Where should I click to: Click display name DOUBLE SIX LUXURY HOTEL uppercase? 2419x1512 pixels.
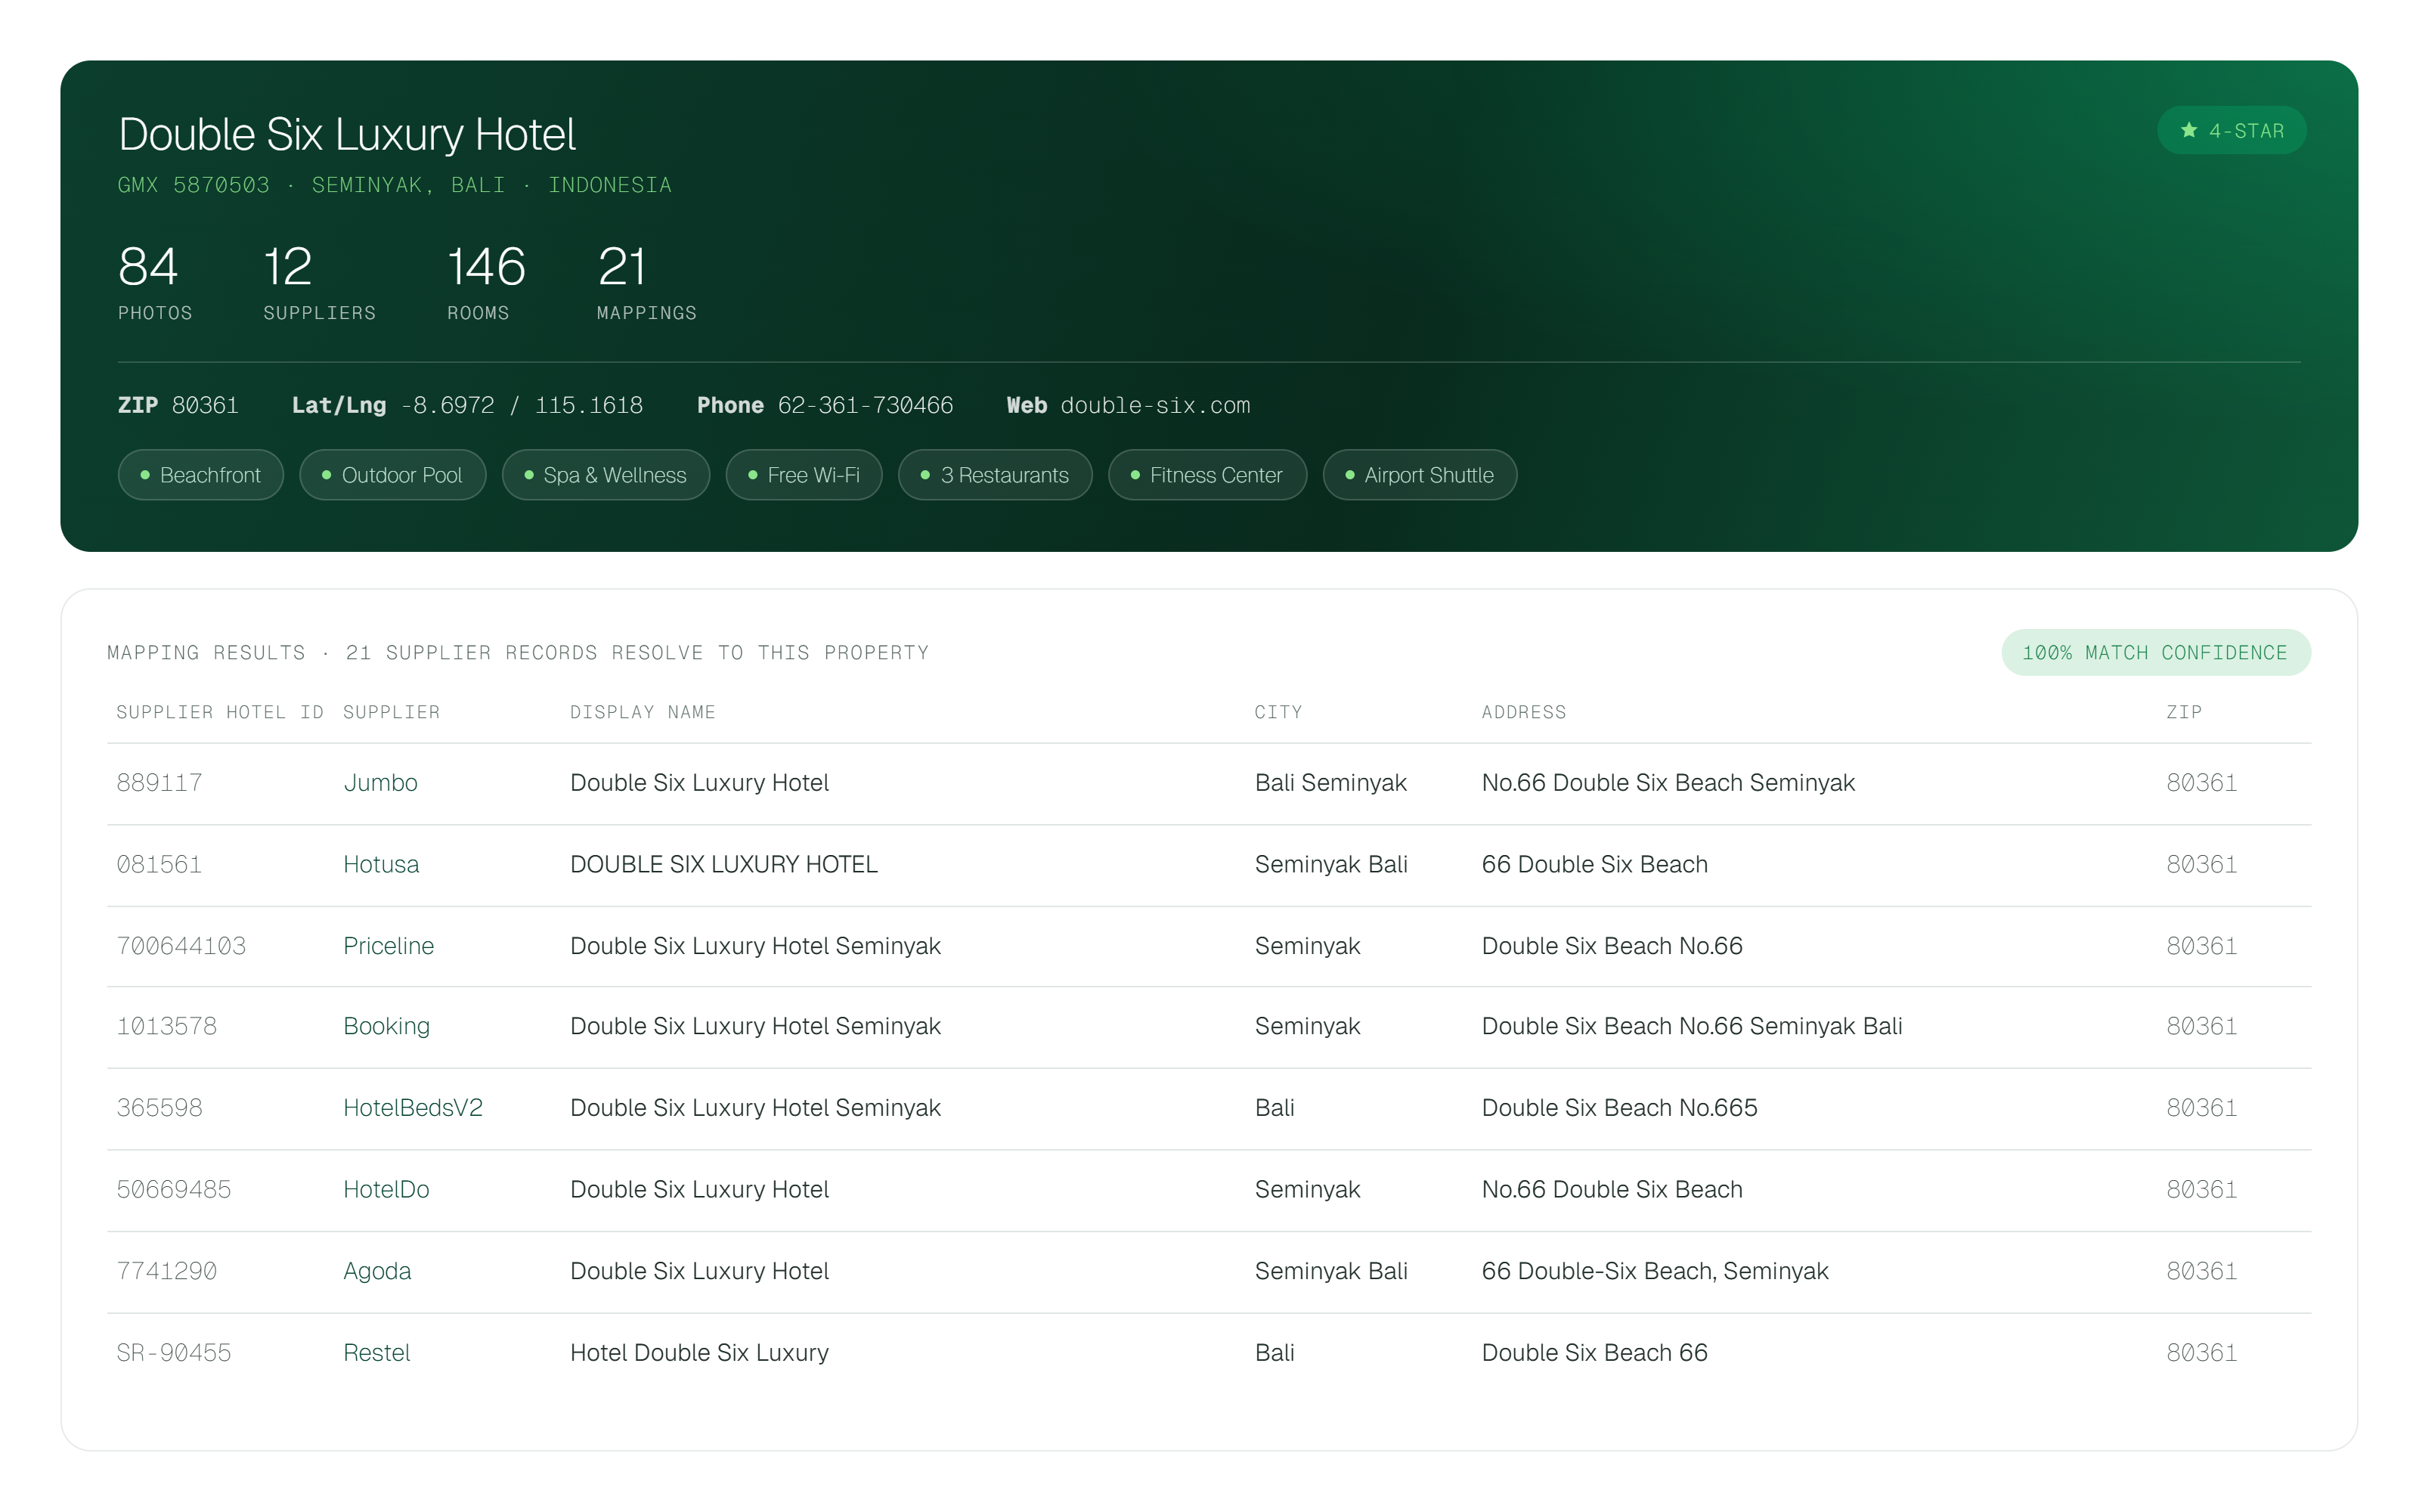coord(723,865)
